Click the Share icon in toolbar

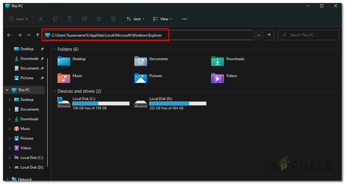click(x=99, y=19)
